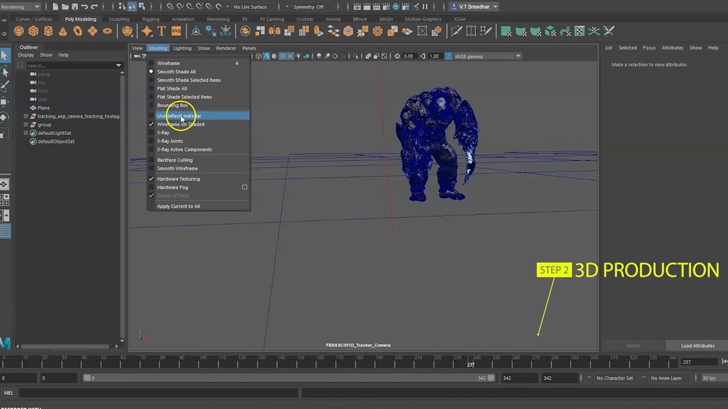Expand the tracking_aep_camera_tracking_footage outliner node
The image size is (728, 409).
pos(25,116)
